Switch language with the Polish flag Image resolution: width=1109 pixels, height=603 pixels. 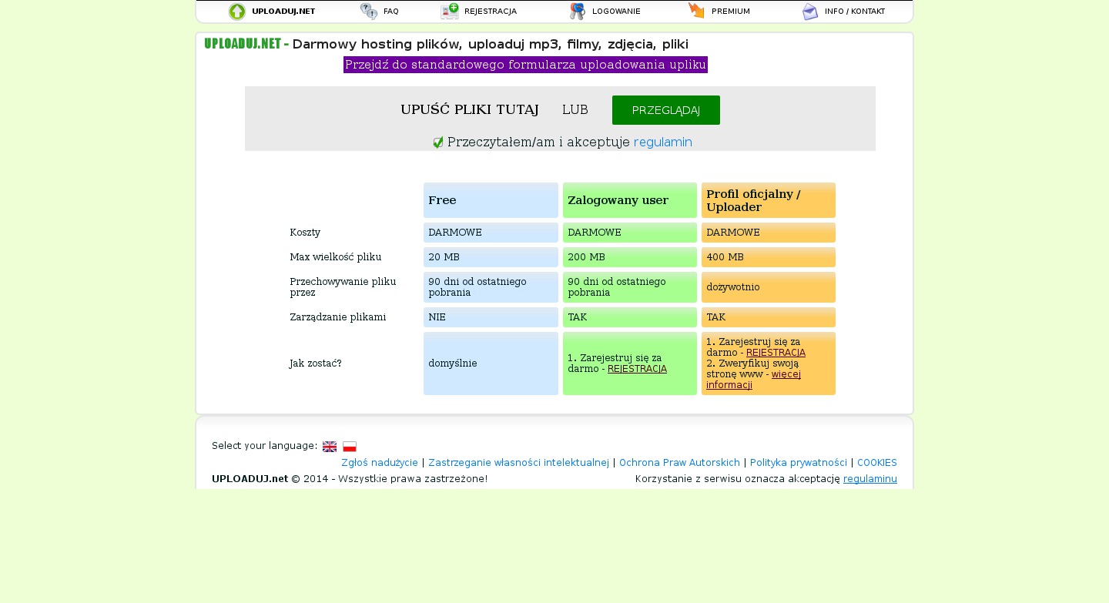click(350, 447)
